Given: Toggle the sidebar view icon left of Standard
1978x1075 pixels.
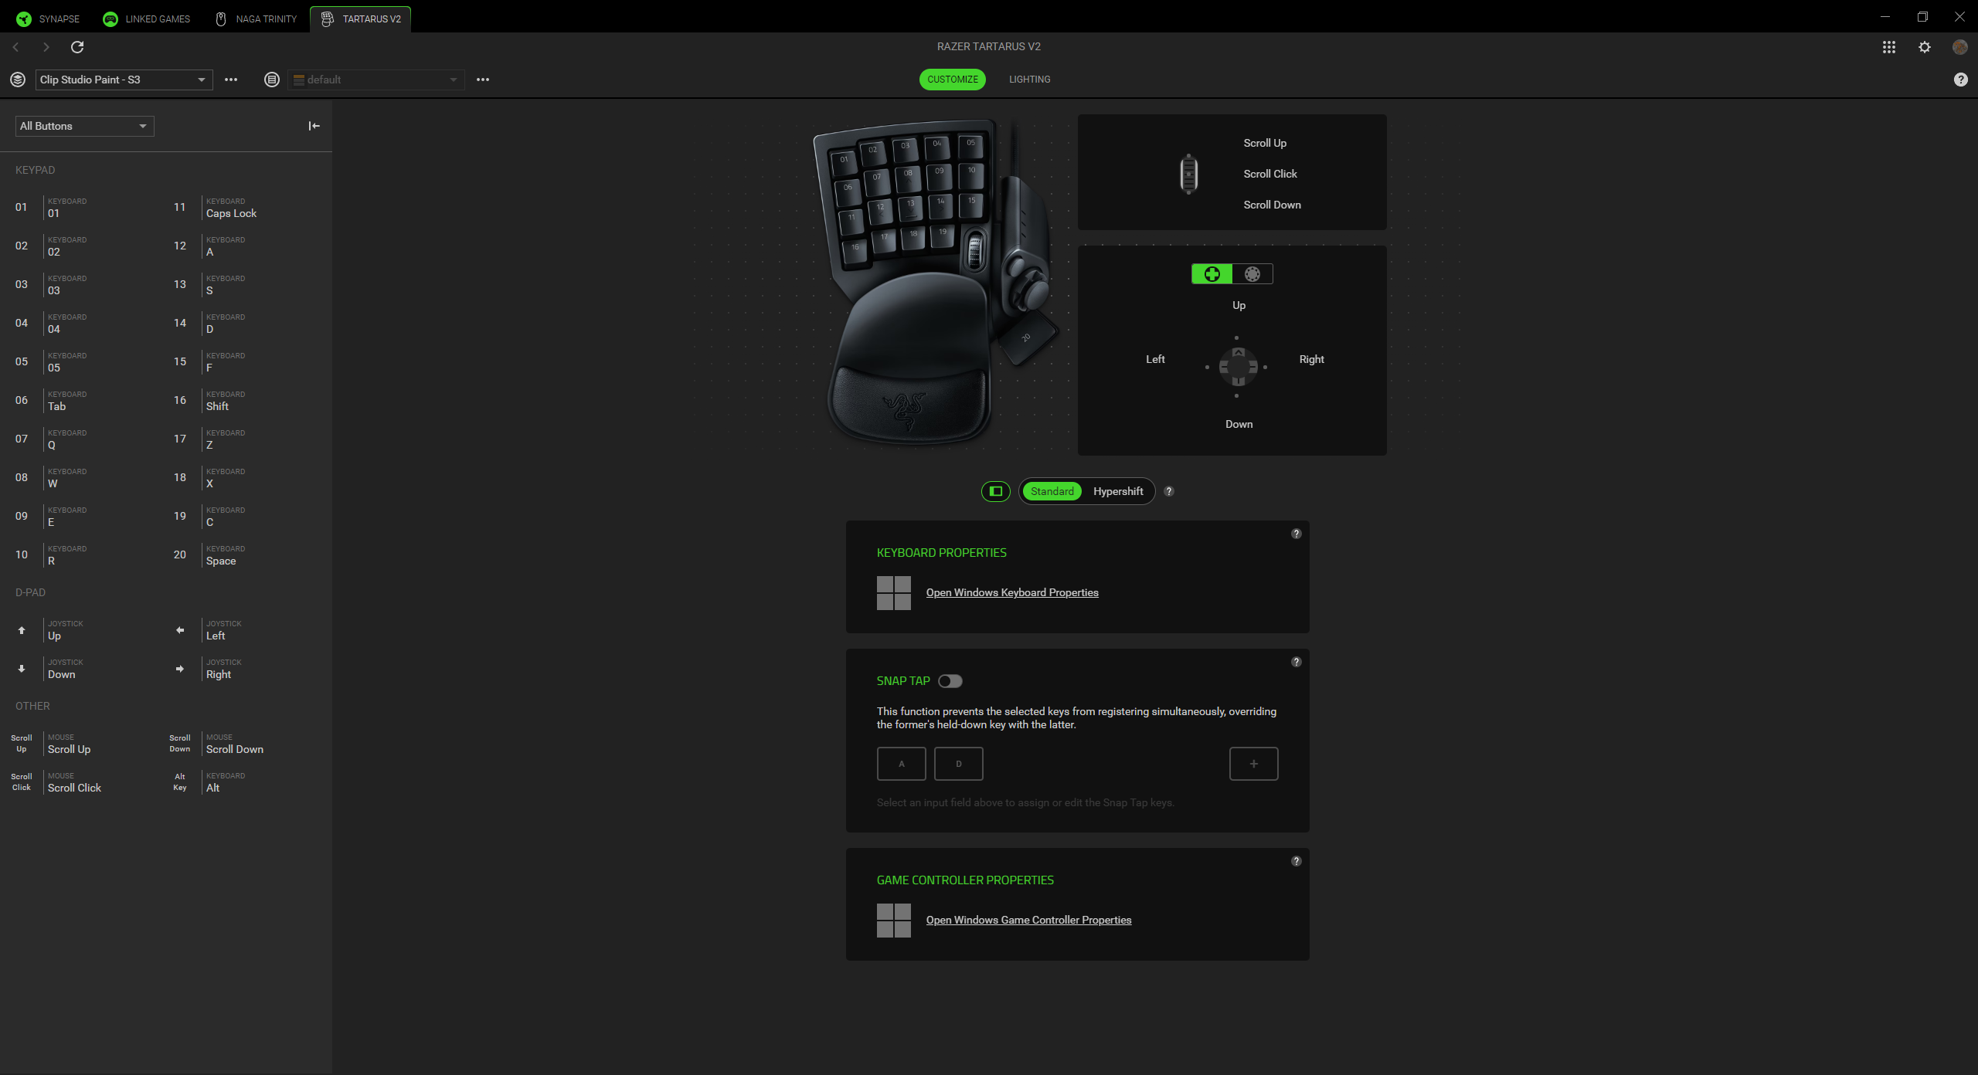Looking at the screenshot, I should [996, 491].
